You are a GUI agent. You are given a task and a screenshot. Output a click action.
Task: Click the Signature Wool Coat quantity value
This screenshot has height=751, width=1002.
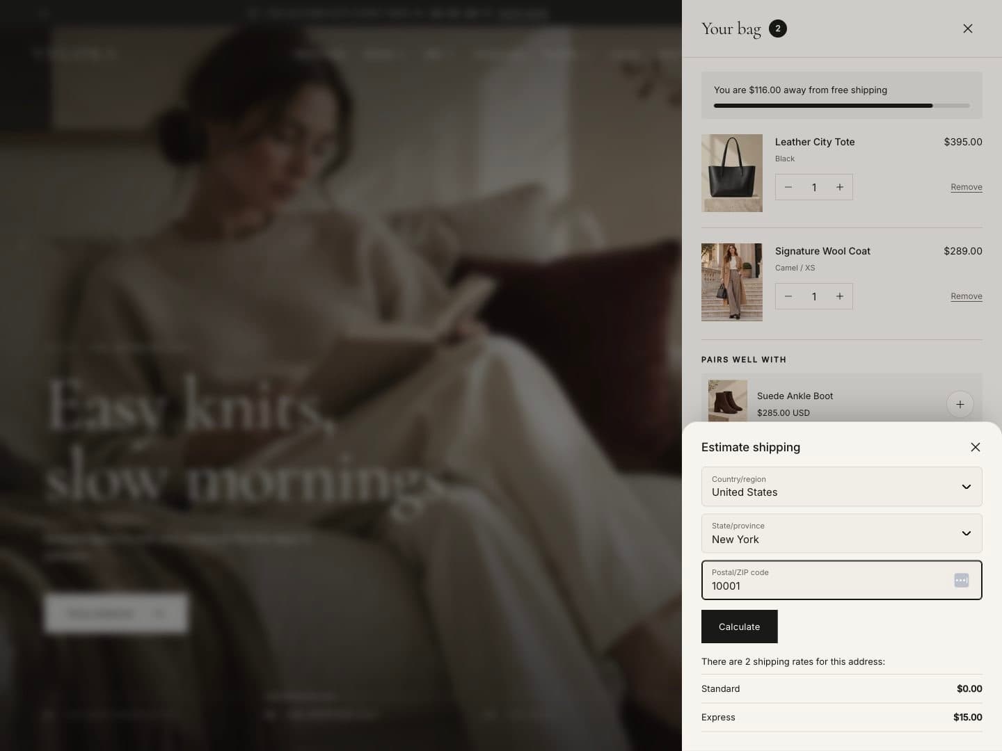(x=814, y=296)
